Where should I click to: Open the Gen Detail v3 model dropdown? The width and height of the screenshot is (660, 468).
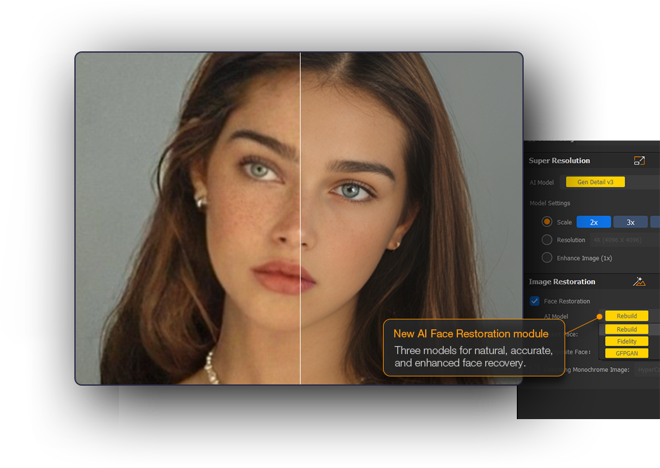point(595,182)
